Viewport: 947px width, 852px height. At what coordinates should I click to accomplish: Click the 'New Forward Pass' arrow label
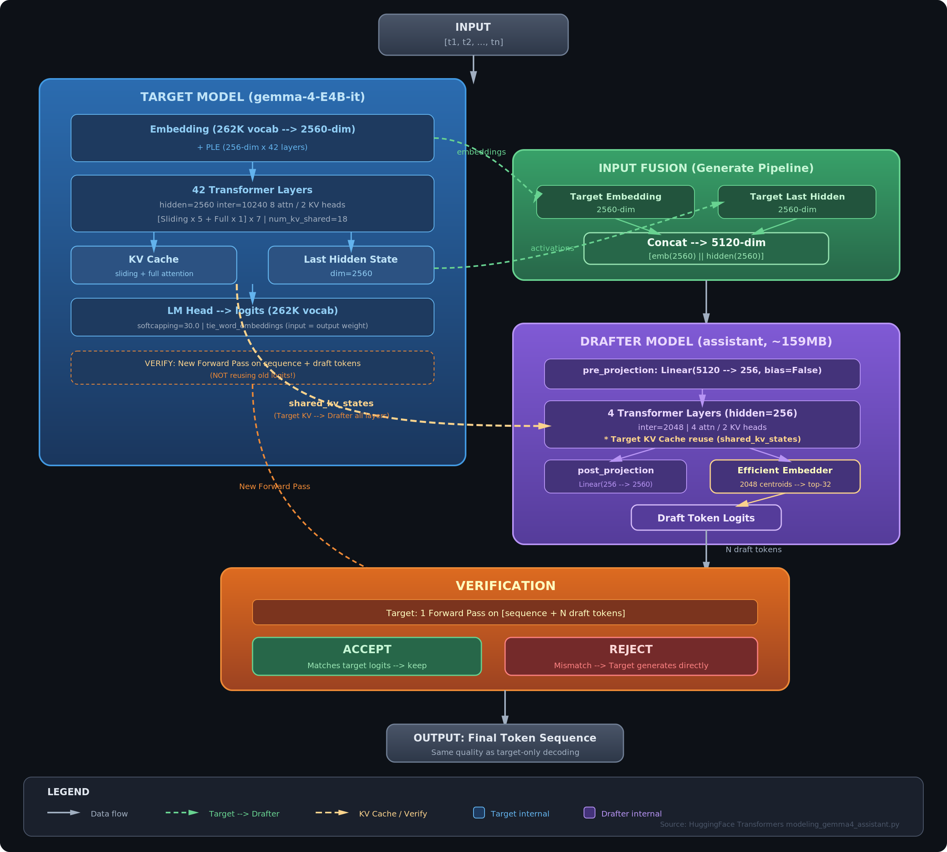[275, 486]
